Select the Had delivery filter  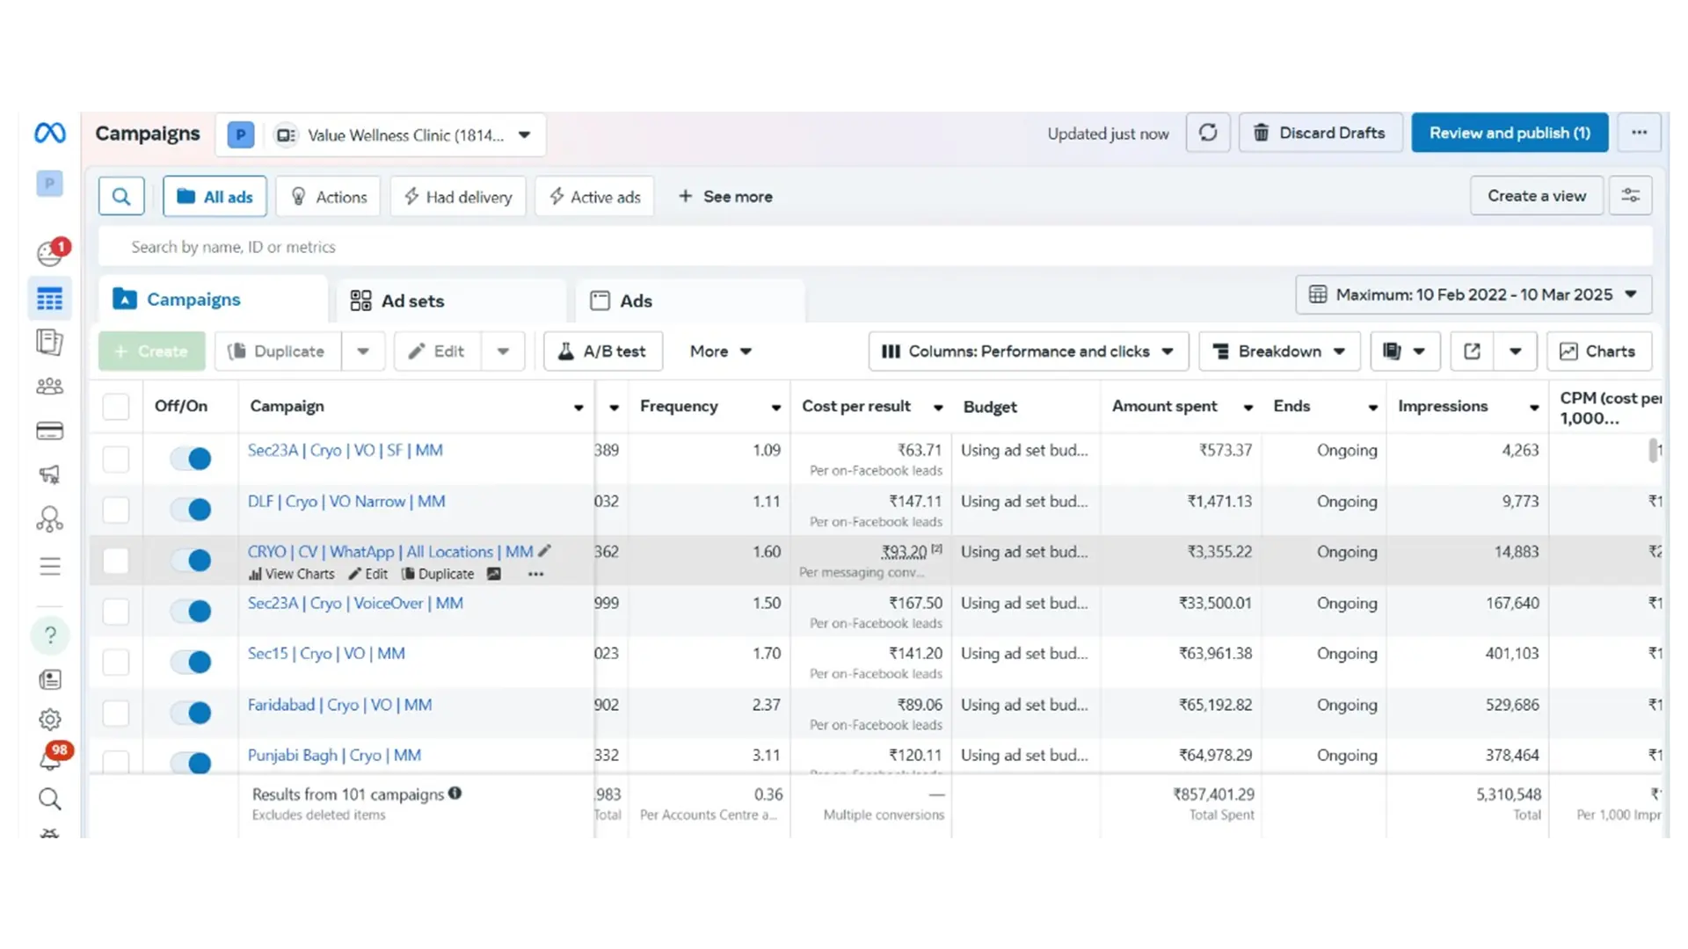[458, 196]
